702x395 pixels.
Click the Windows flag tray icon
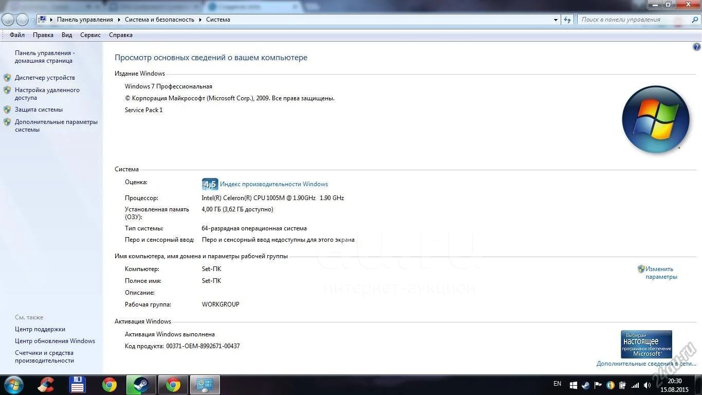[x=573, y=385]
